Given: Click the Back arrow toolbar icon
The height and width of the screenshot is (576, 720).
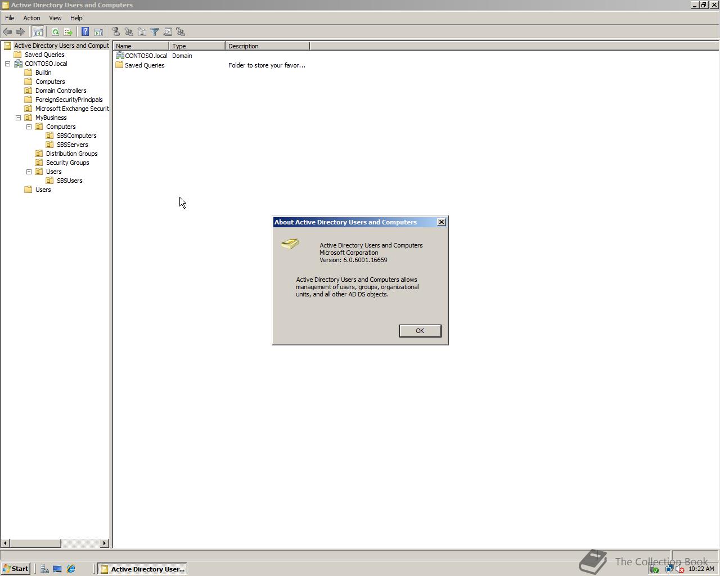Looking at the screenshot, I should tap(7, 32).
